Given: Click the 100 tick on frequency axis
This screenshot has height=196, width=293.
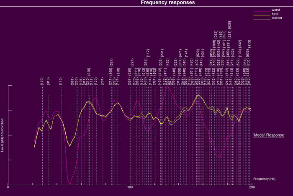Looking at the screenshot, I should [x=130, y=187].
